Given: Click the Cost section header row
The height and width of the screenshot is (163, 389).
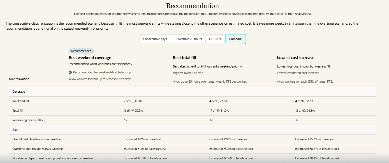Looking at the screenshot, I should (x=192, y=130).
